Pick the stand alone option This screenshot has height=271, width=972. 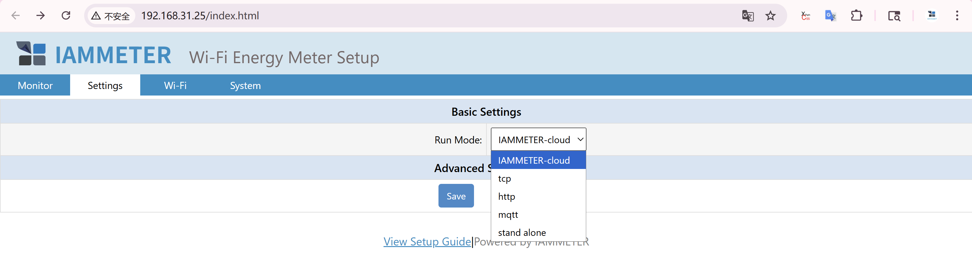(521, 232)
